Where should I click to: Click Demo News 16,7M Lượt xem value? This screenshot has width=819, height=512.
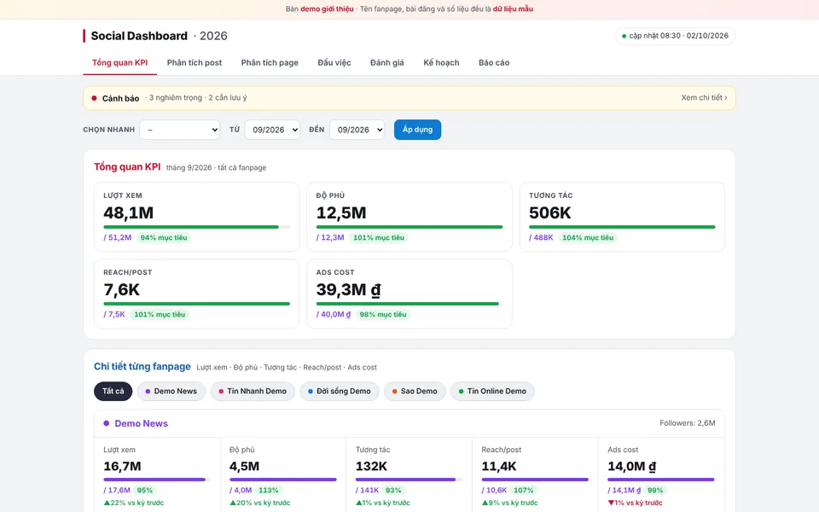122,466
